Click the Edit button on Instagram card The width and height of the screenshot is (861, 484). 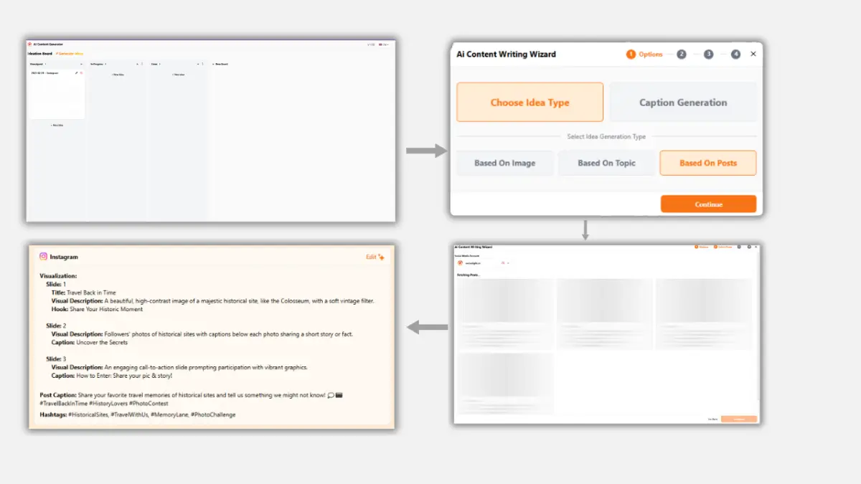click(x=371, y=257)
